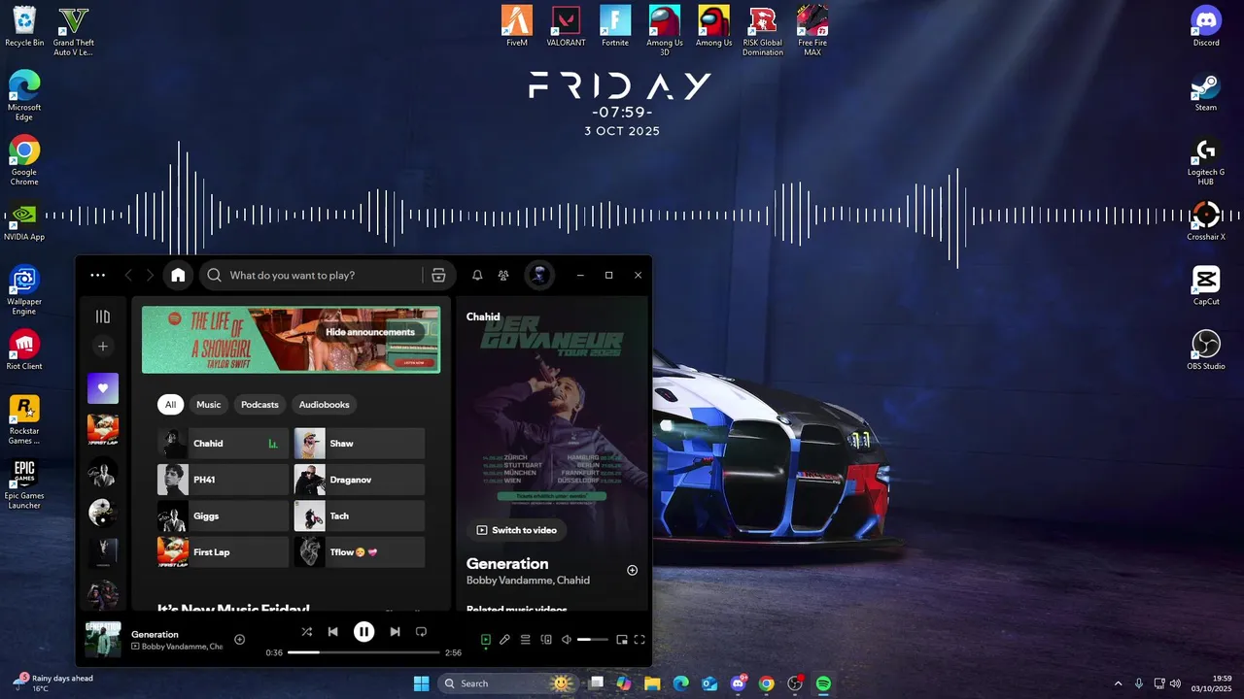Open the 'Bobby Vandamme, Chahid' link in the side panel
Viewport: 1244px width, 699px height.
pyautogui.click(x=528, y=581)
